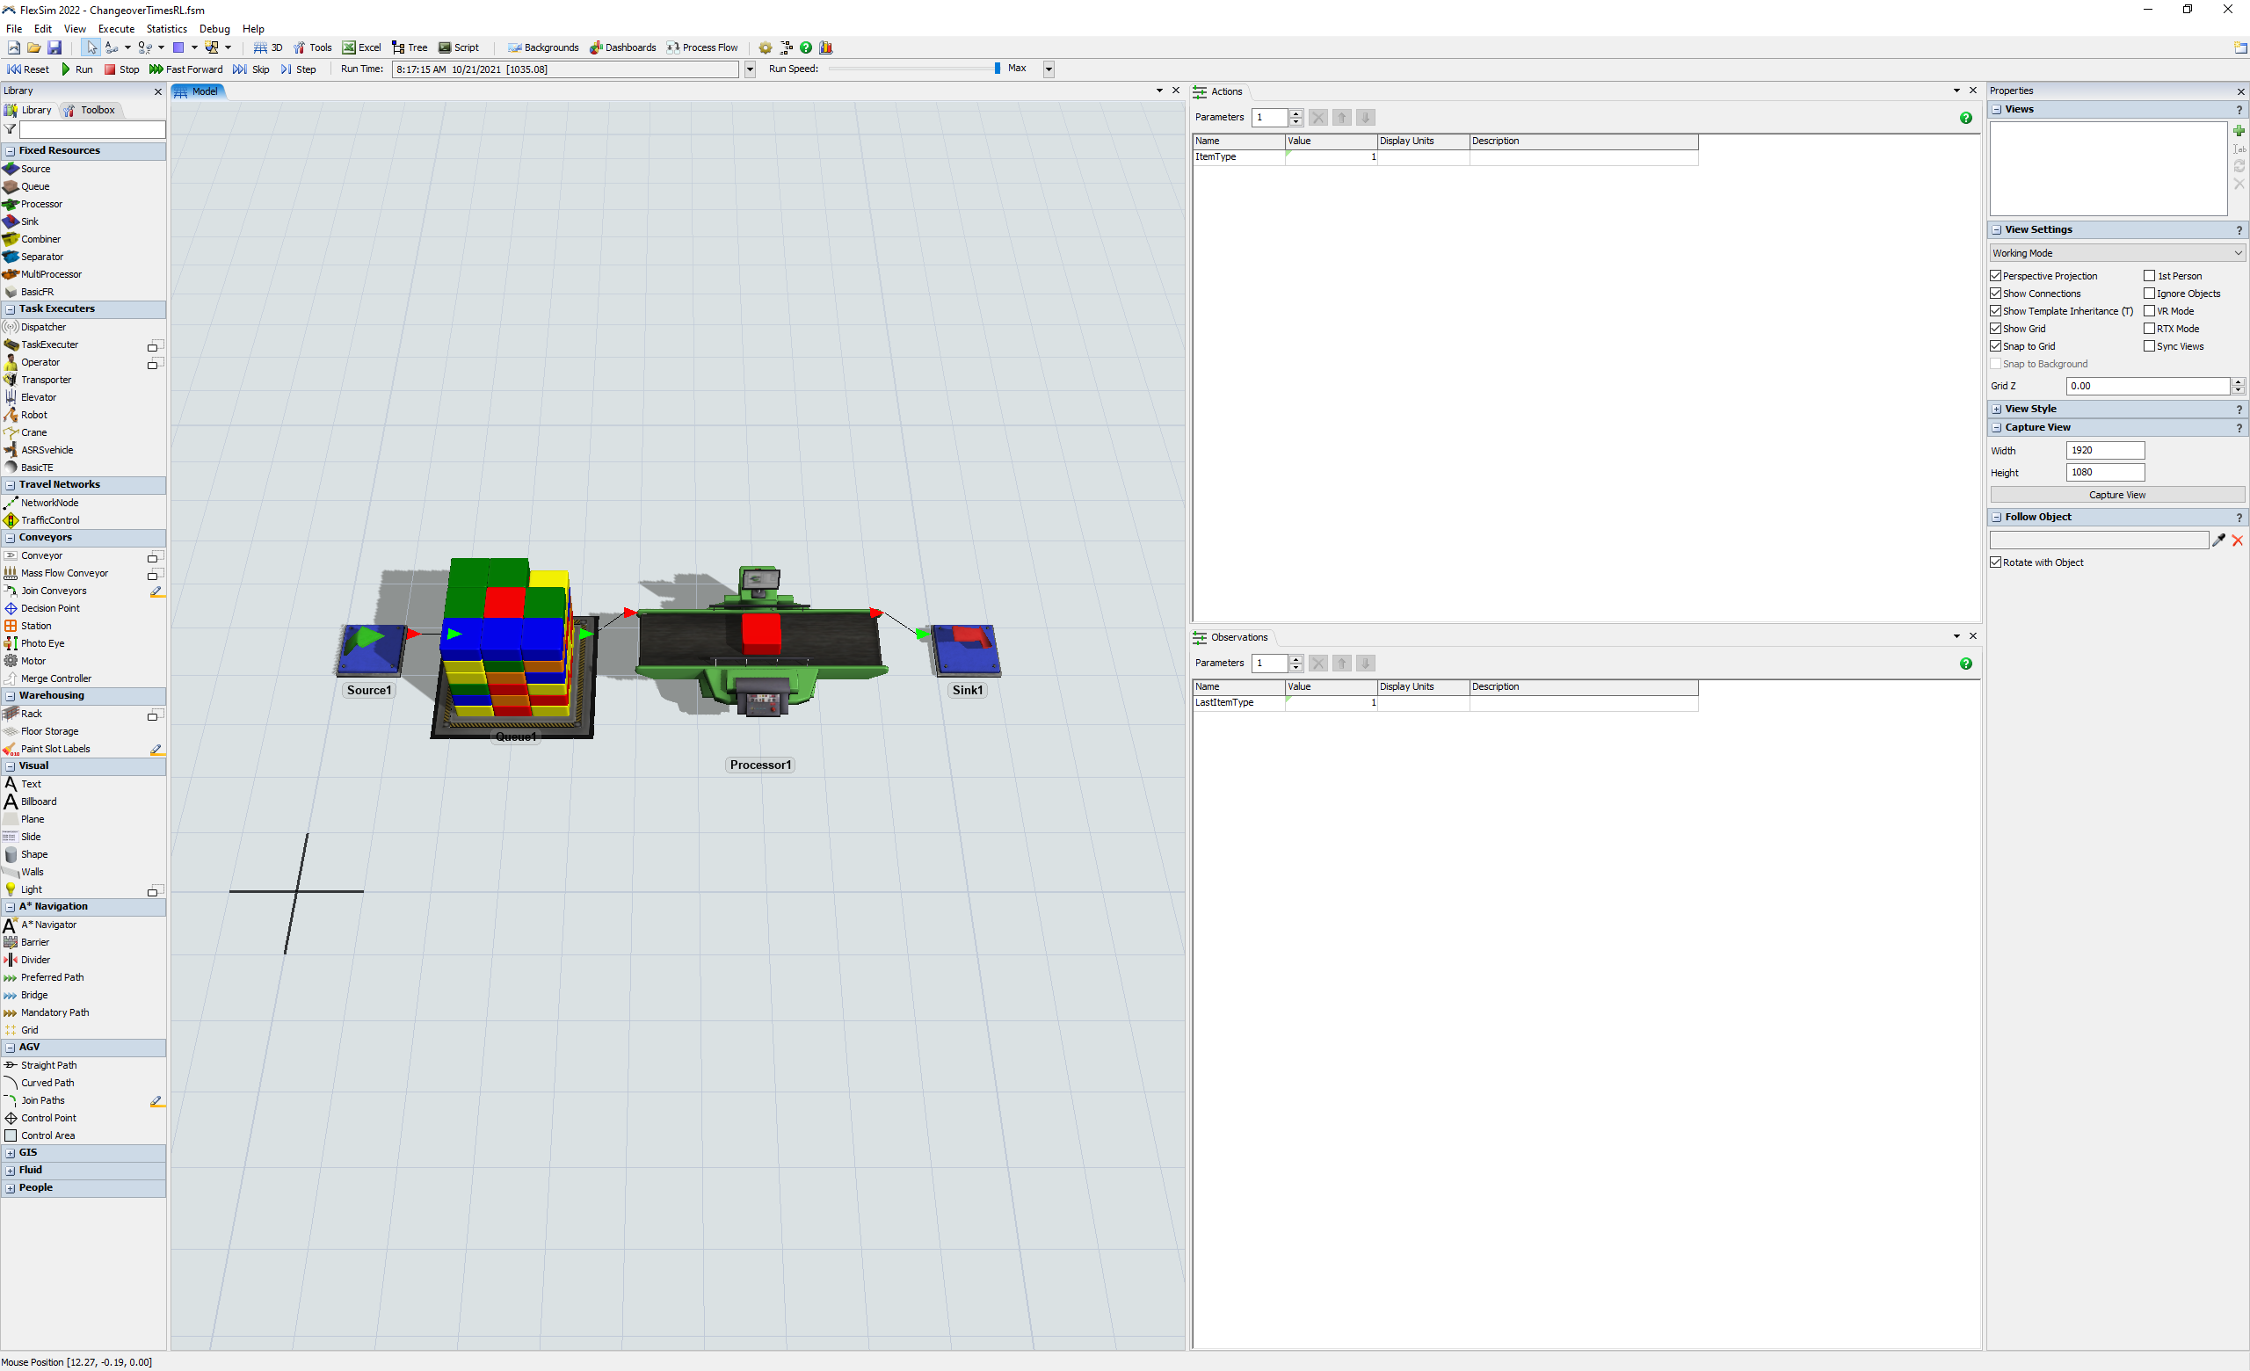Viewport: 2250px width, 1371px height.
Task: Expand the View Style section
Action: click(1997, 409)
